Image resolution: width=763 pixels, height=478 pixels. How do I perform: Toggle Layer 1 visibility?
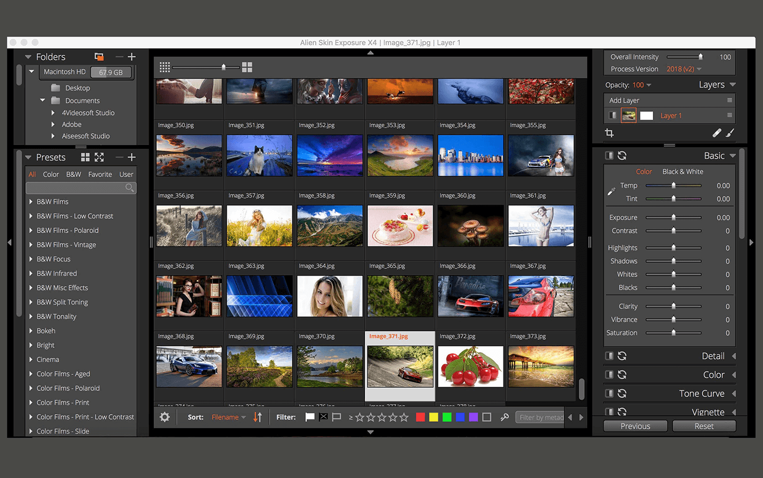(613, 115)
